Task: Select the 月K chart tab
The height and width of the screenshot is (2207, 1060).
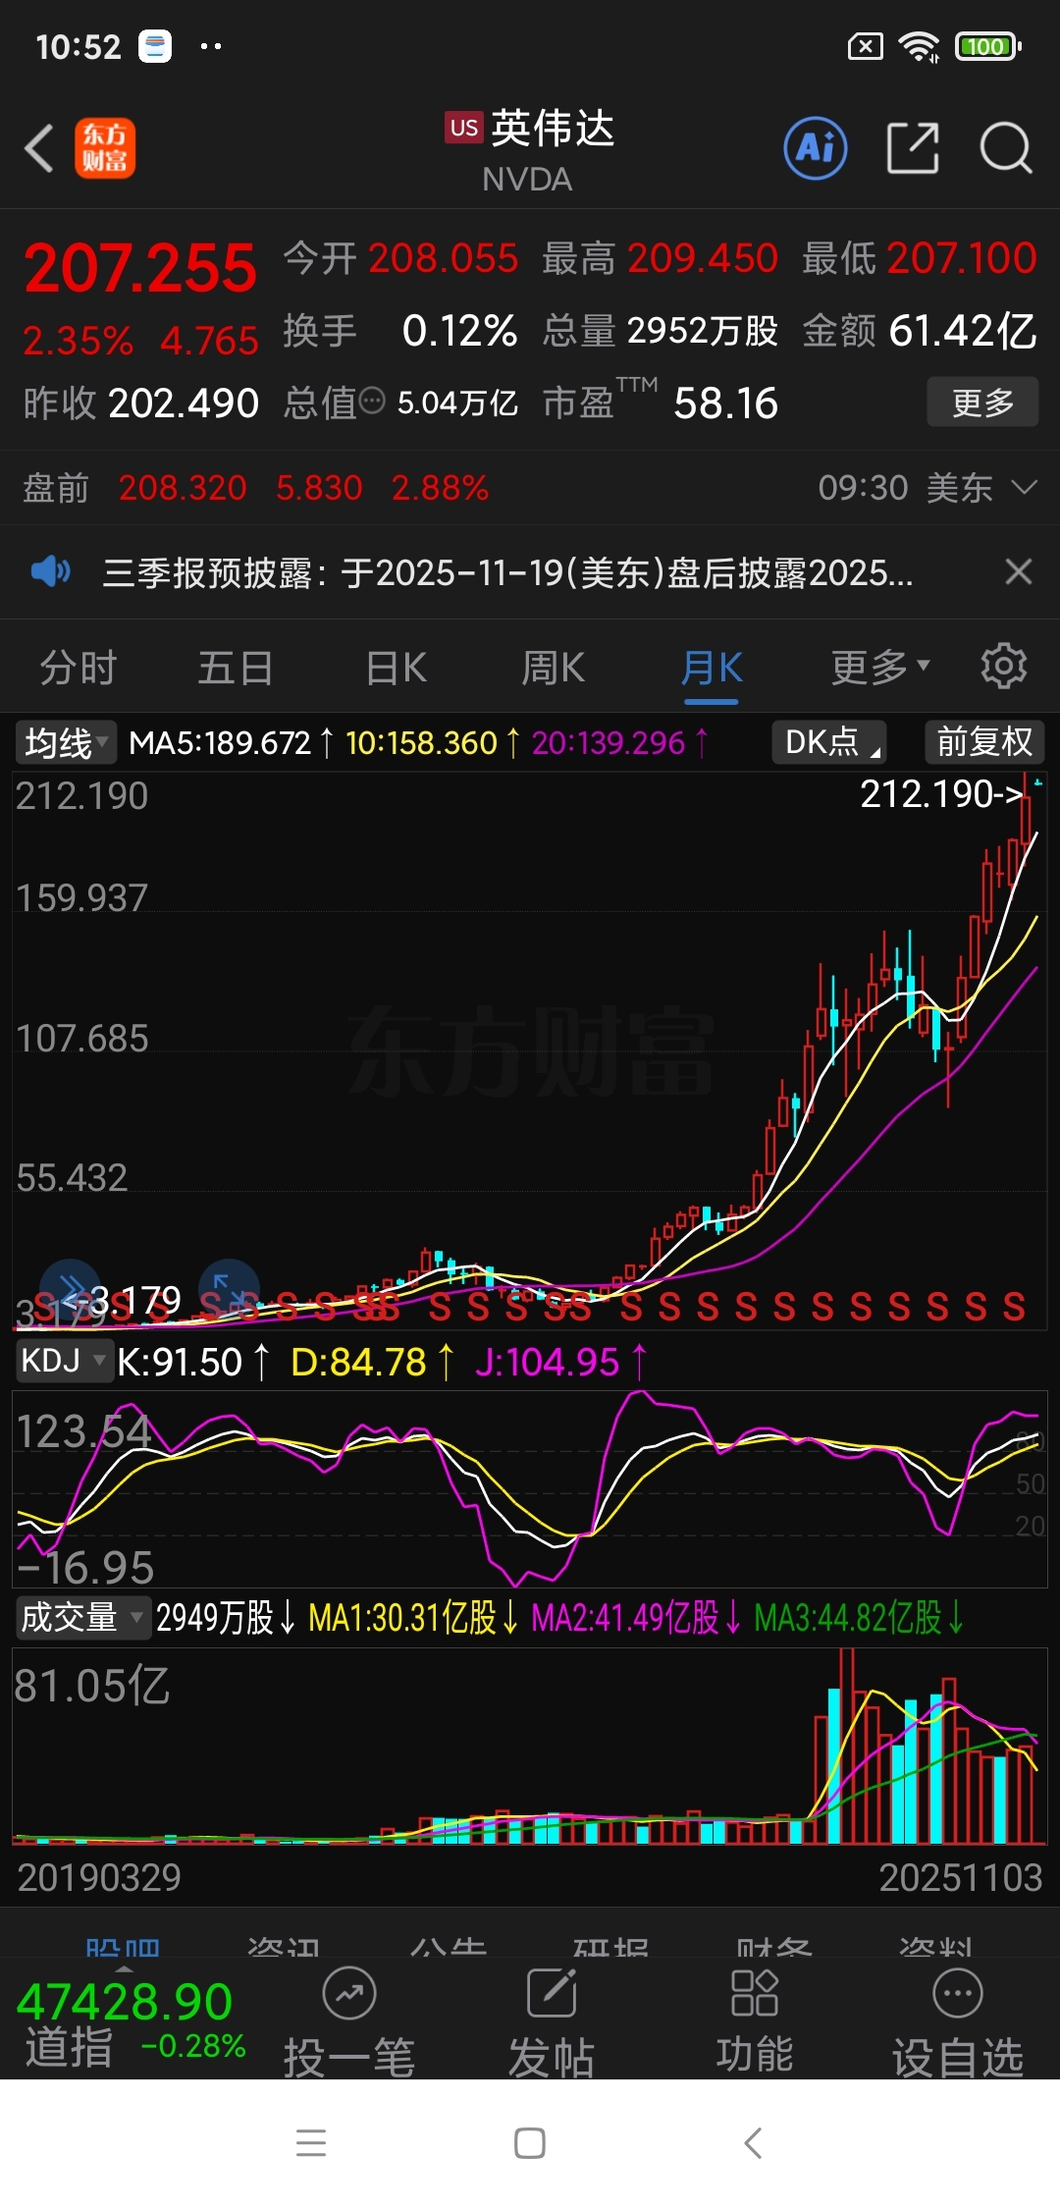Action: pyautogui.click(x=712, y=670)
